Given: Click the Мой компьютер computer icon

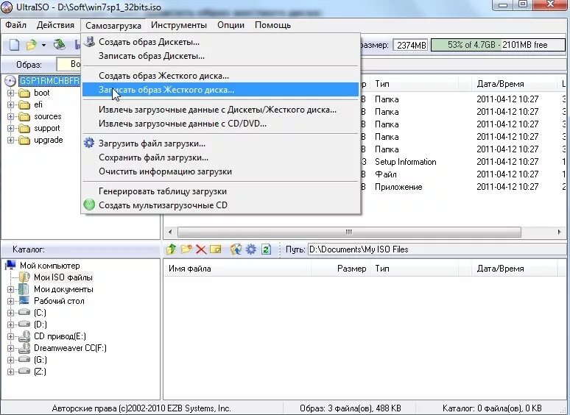Looking at the screenshot, I should (x=10, y=266).
